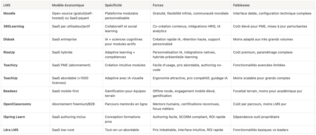
Task: Select the "Dépendance outil propriétaire" cell
Action: click(256, 117)
